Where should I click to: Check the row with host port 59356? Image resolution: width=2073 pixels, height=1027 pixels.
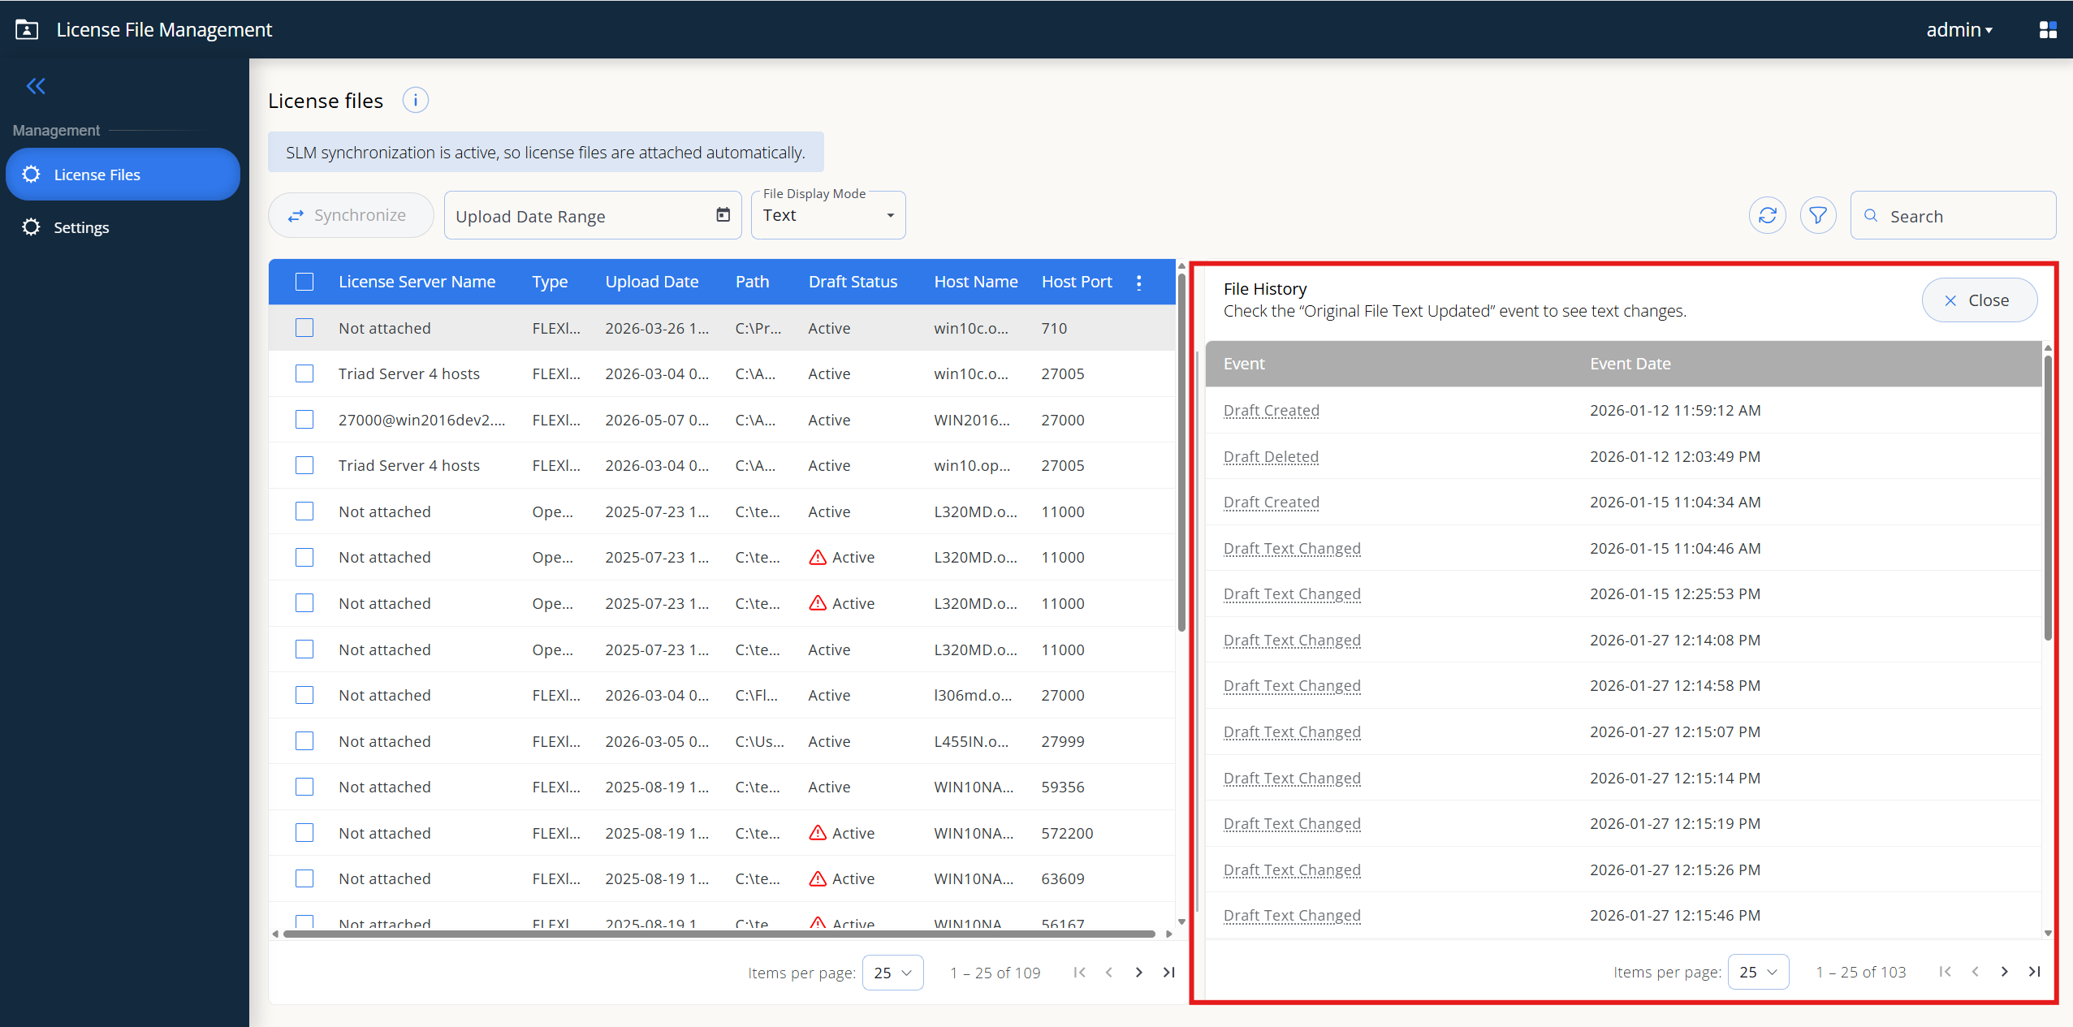point(304,787)
